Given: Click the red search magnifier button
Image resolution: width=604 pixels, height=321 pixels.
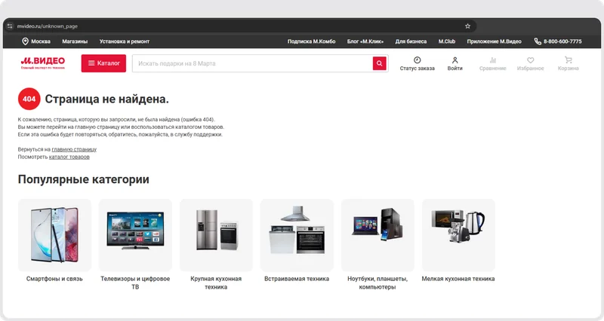Looking at the screenshot, I should tap(380, 63).
